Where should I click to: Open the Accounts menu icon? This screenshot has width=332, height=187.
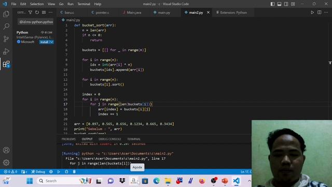pyautogui.click(x=6, y=150)
